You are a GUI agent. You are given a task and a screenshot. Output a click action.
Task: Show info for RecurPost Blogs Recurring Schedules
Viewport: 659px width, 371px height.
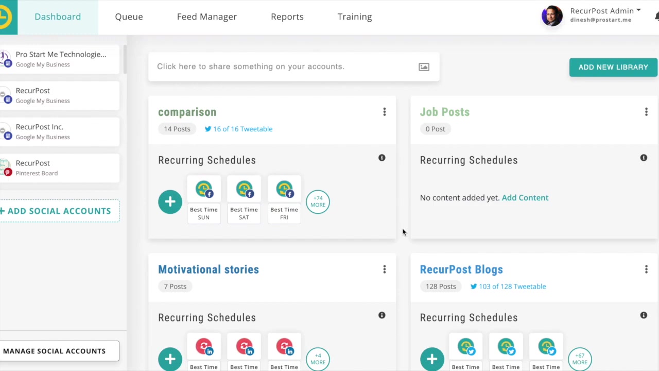coord(644,315)
